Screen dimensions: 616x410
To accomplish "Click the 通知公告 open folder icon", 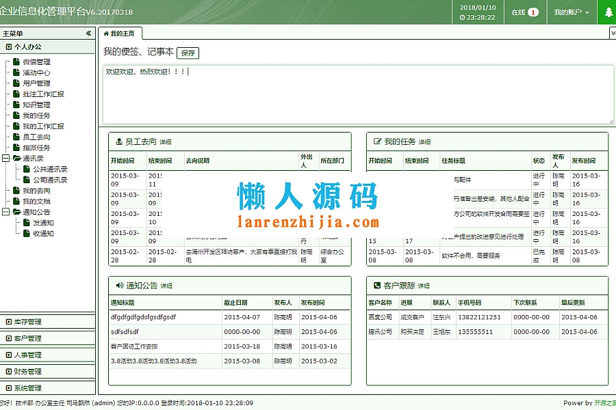I will [16, 212].
